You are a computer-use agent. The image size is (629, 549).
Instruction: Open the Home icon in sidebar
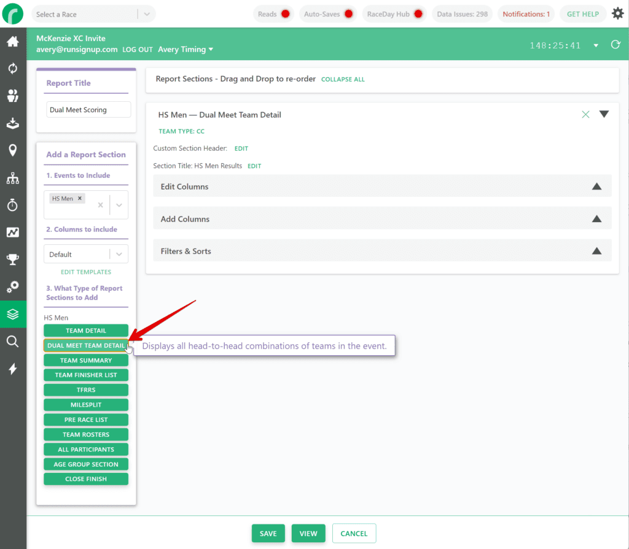(13, 41)
